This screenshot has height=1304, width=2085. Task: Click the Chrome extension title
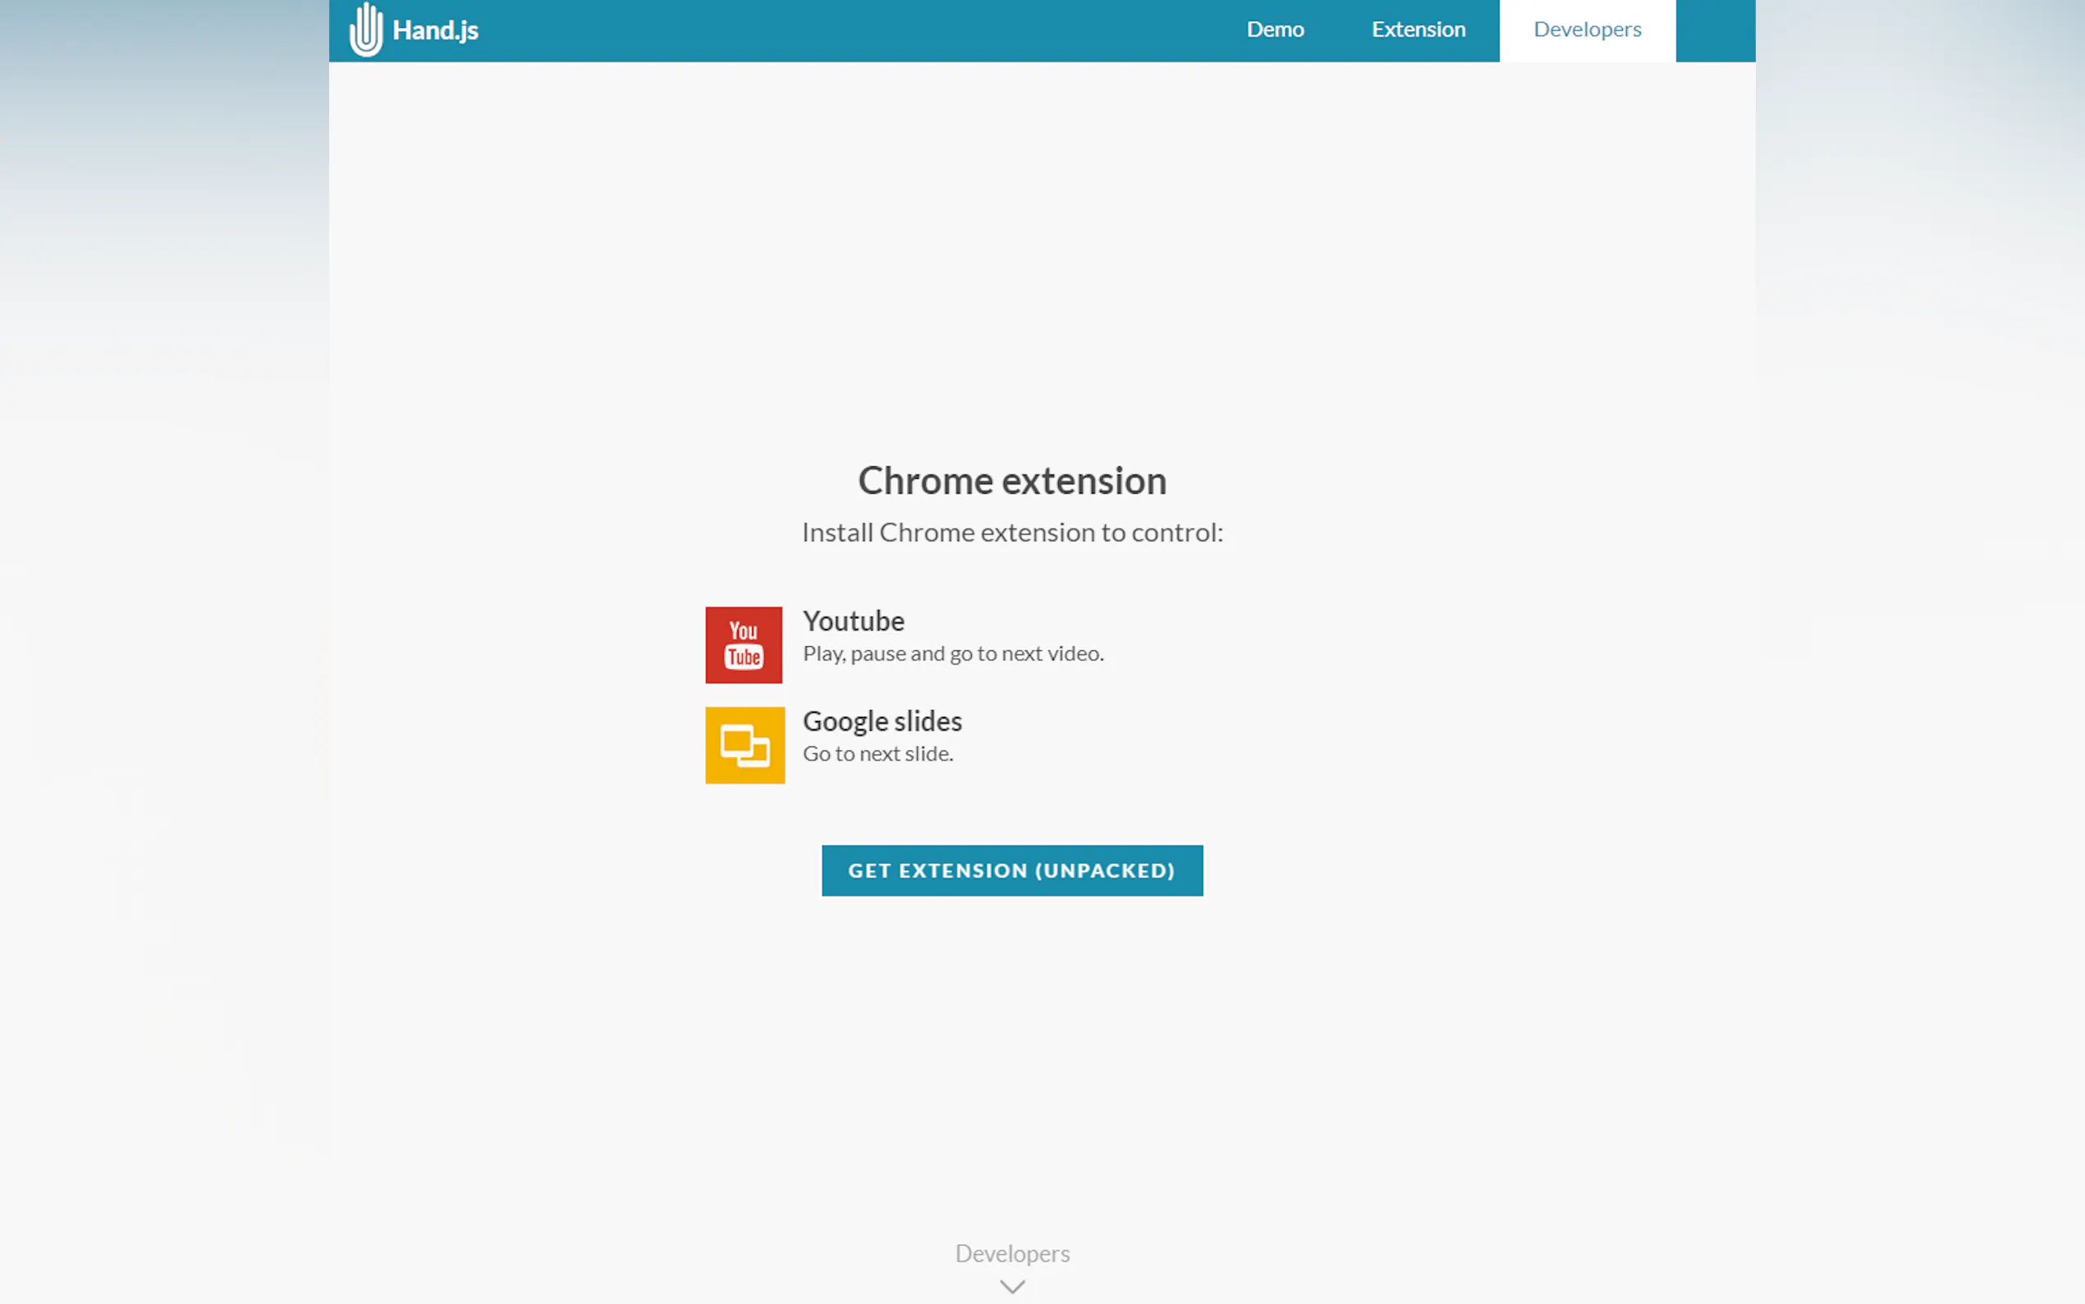[1012, 481]
